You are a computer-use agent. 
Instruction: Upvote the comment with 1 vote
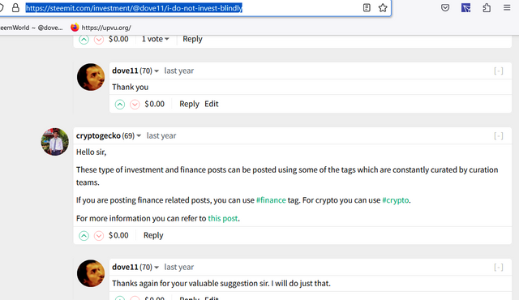tap(84, 40)
